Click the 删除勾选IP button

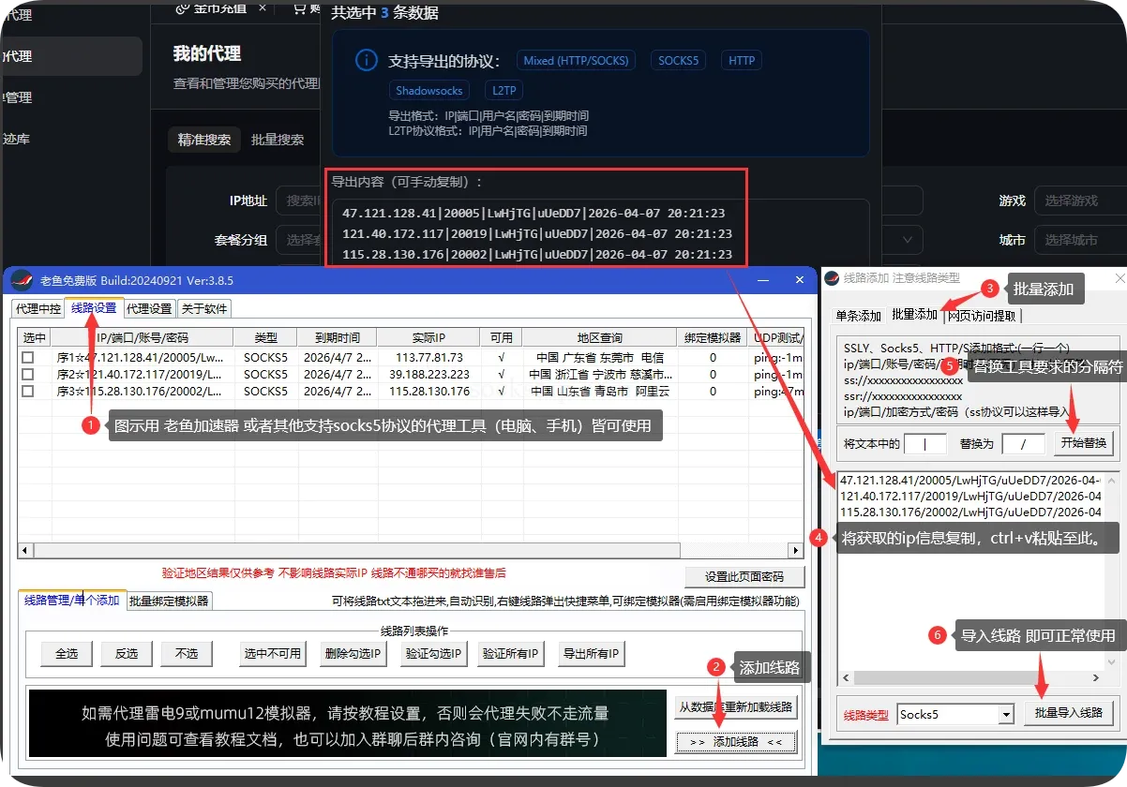pos(352,654)
